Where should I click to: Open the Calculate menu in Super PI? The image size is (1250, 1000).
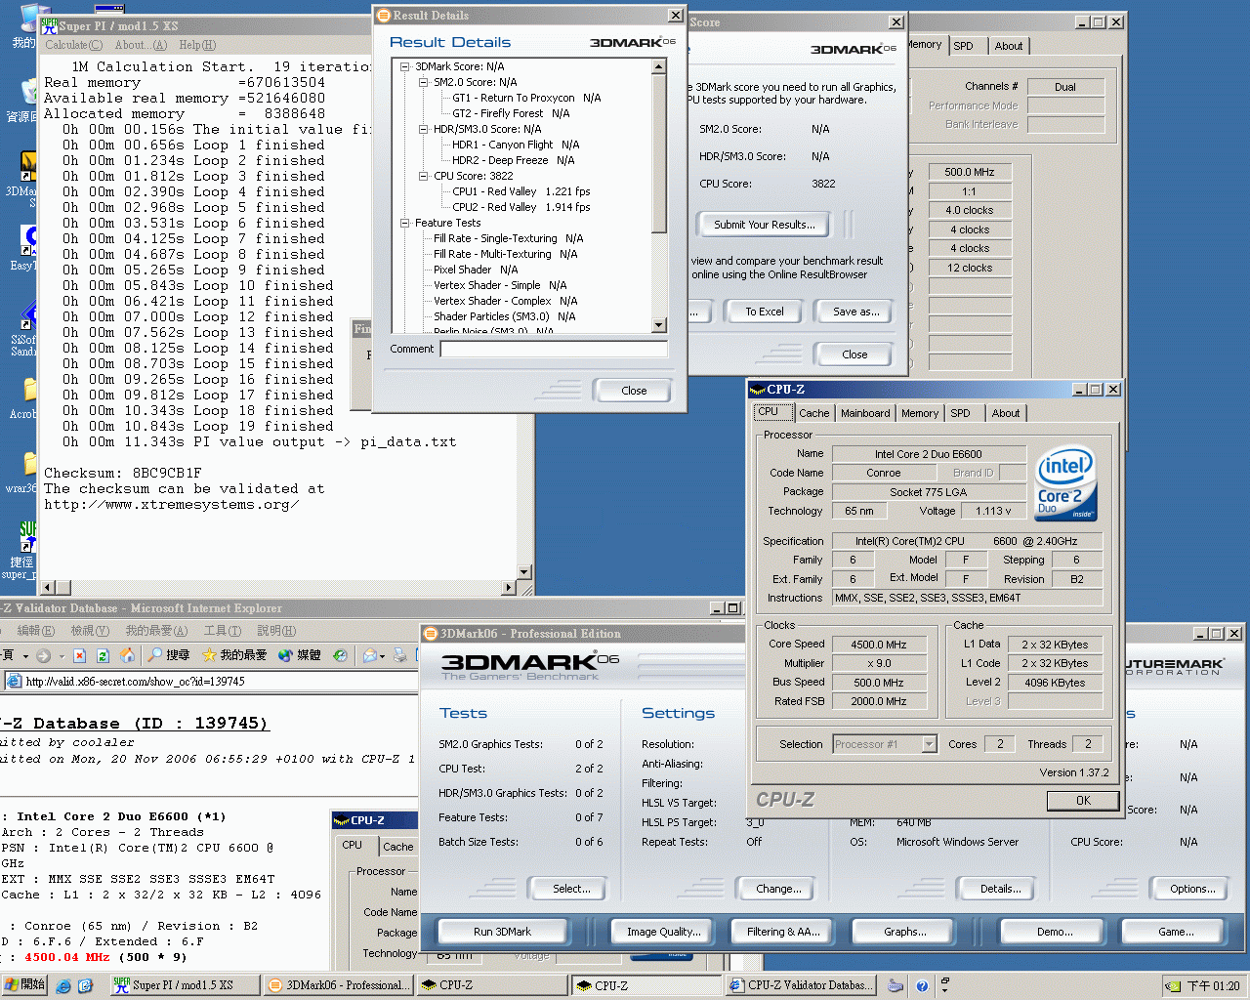coord(73,45)
